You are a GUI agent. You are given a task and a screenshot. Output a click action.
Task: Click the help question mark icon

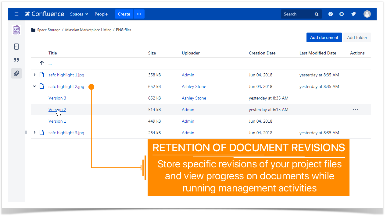pyautogui.click(x=331, y=14)
